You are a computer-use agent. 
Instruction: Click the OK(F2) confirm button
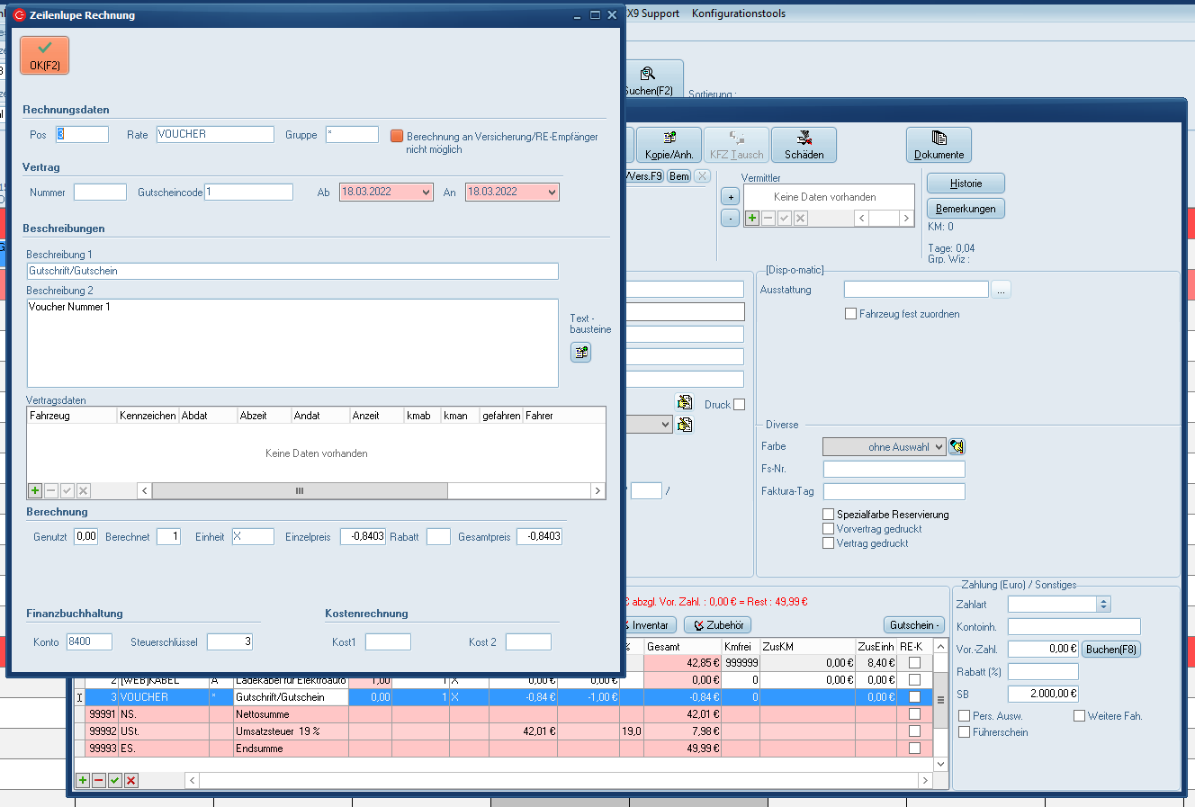tap(44, 55)
